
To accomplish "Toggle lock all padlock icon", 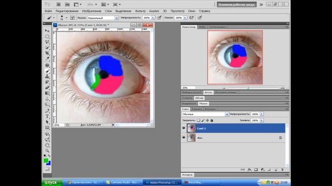I will coord(212,120).
